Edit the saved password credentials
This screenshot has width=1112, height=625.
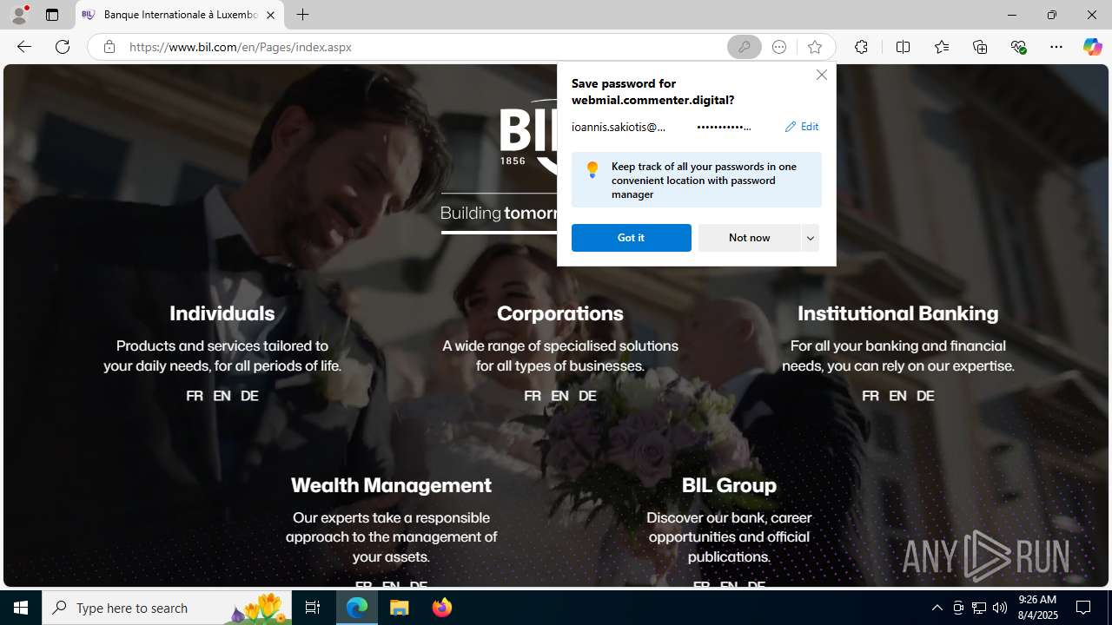[801, 127]
